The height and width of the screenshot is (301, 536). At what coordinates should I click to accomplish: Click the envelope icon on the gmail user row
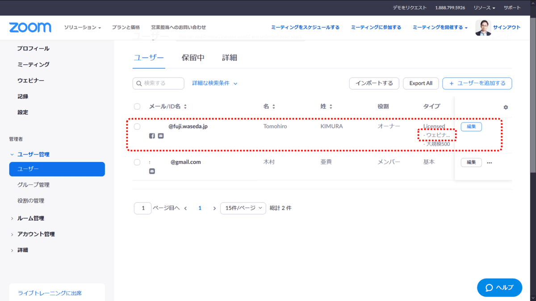[152, 171]
